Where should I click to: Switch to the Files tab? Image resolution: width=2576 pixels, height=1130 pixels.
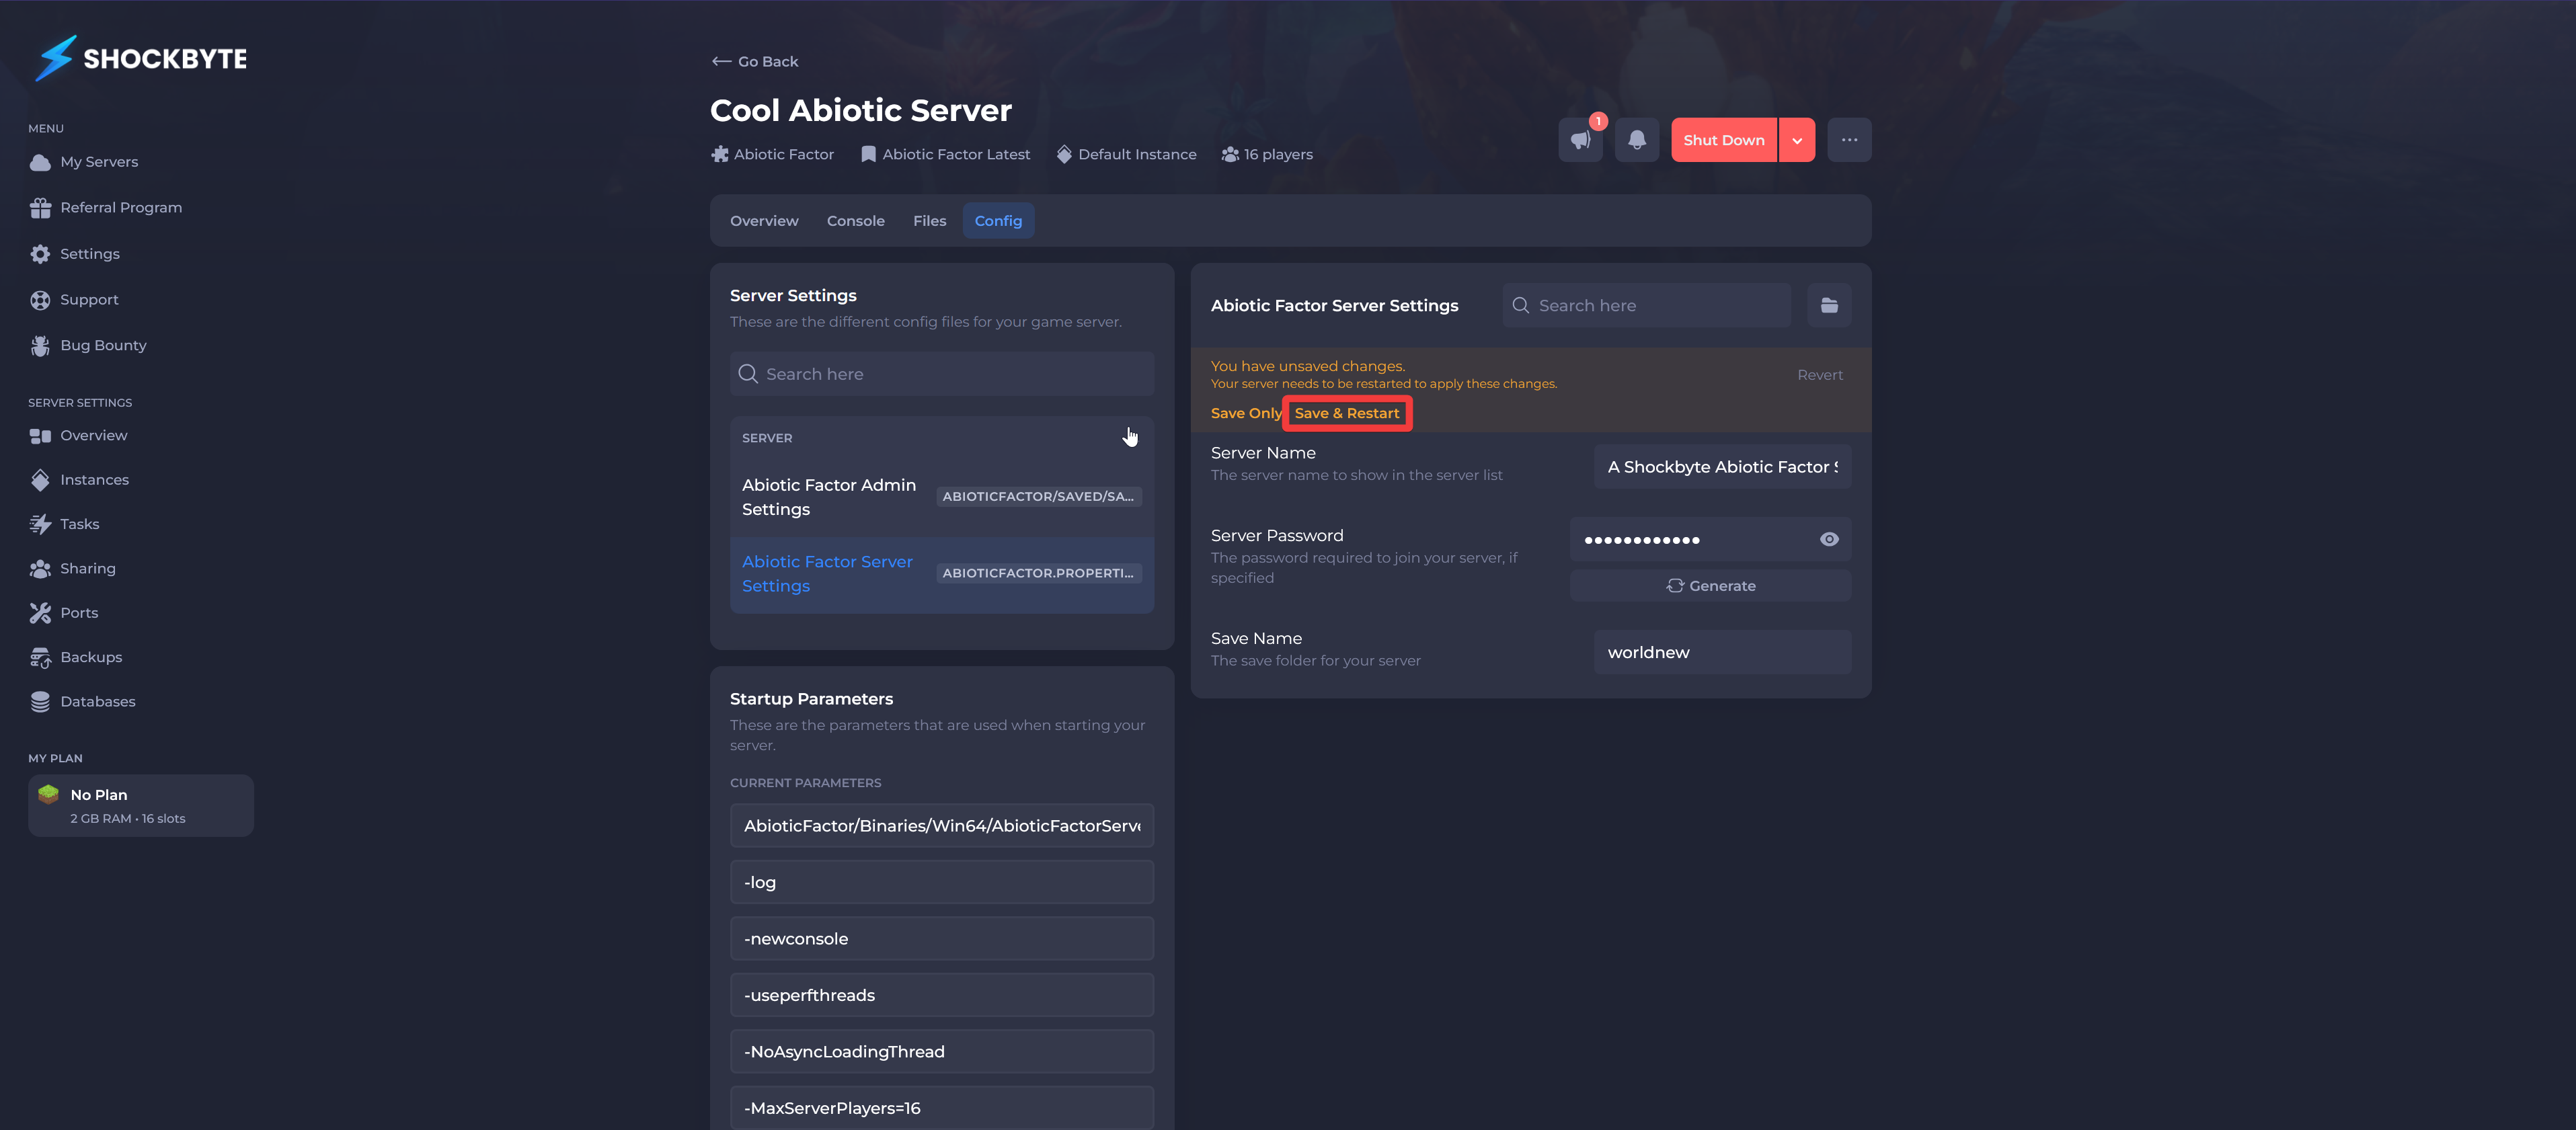click(929, 221)
